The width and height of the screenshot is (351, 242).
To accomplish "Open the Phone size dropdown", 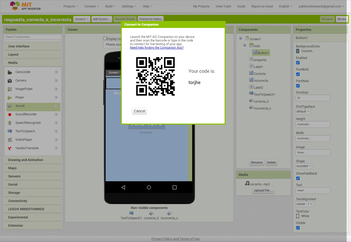I will pyautogui.click(x=113, y=45).
